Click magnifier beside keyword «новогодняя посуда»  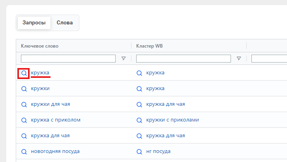[24, 151]
